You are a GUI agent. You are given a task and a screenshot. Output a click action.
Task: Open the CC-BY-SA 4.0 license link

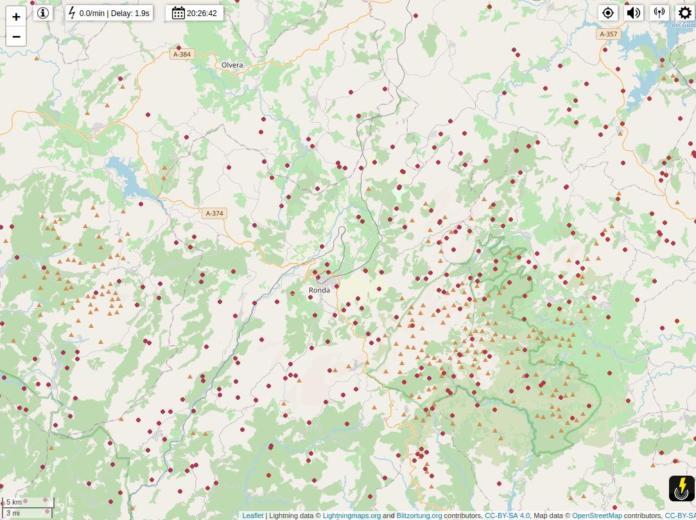click(x=507, y=516)
